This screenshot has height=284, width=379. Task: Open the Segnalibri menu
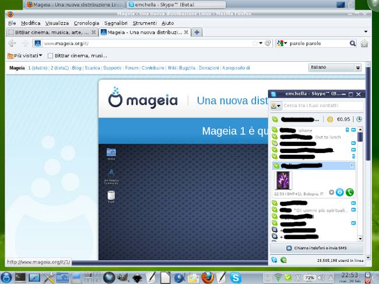pos(116,23)
